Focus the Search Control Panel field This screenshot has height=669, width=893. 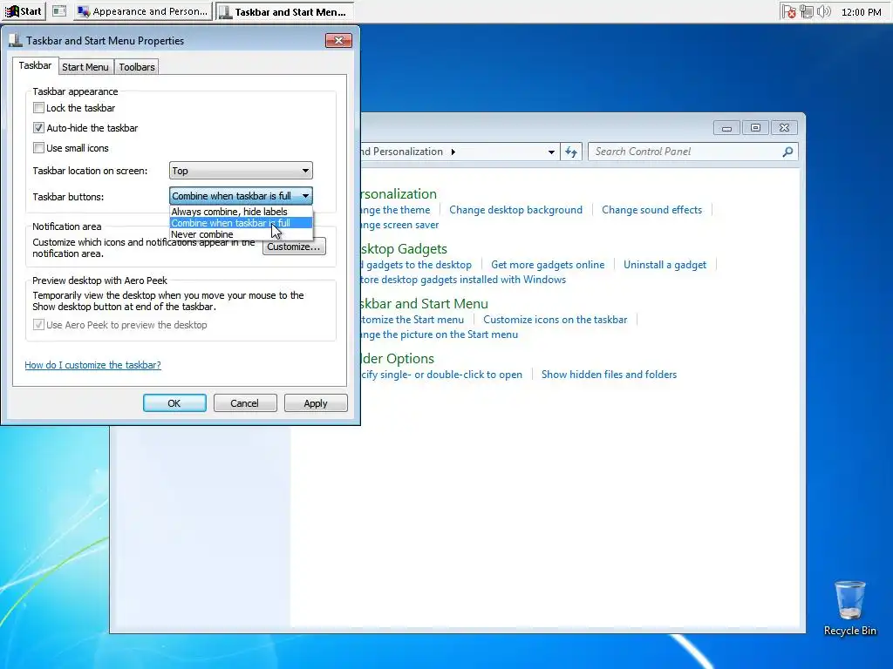[692, 152]
